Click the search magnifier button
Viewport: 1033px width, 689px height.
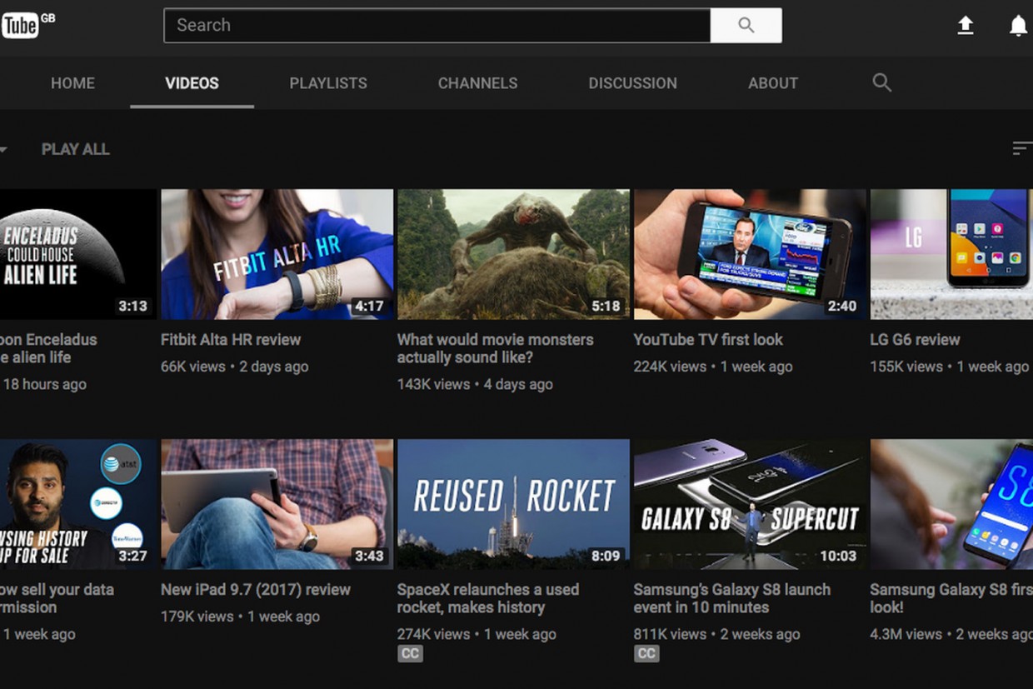[x=746, y=26]
